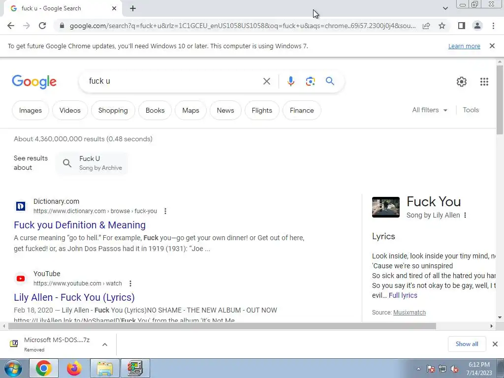Expand options for the MS-DOS download item
Image resolution: width=504 pixels, height=378 pixels.
105,345
